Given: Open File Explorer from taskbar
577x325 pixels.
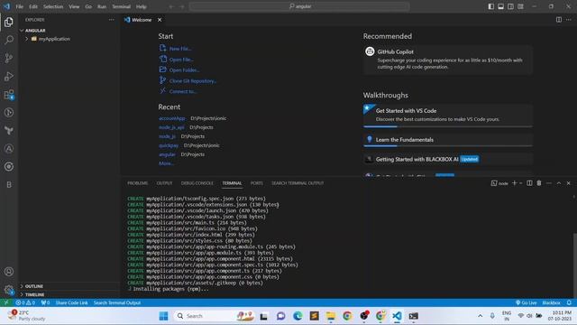Looking at the screenshot, I should [x=331, y=316].
